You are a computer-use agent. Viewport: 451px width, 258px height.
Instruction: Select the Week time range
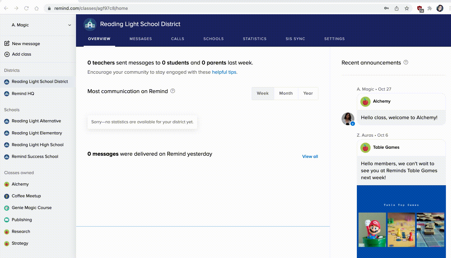pos(263,93)
